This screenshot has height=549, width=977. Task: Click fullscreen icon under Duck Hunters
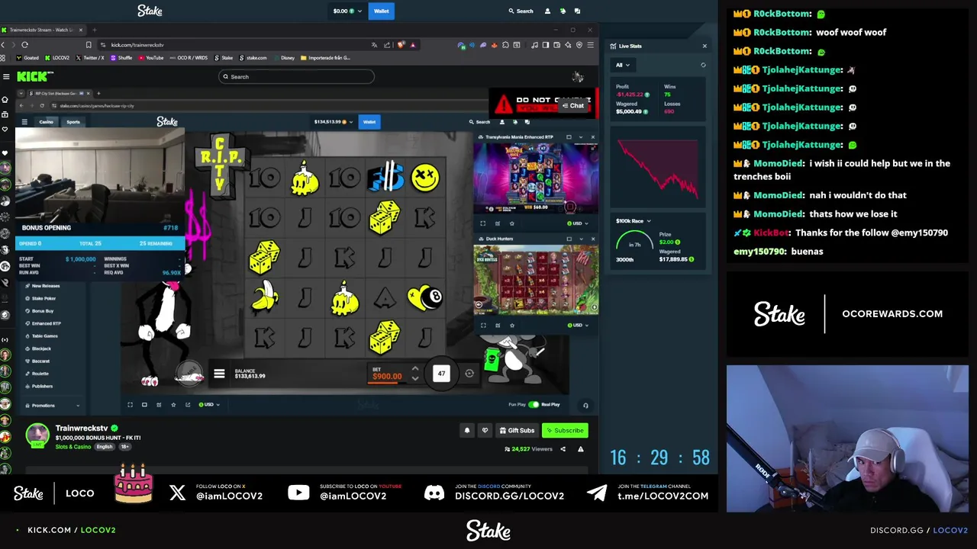[482, 325]
